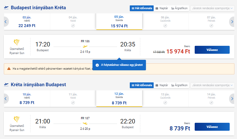Show earlier return dates with left arrow
Viewport: 237px width, 139px height.
(6, 99)
